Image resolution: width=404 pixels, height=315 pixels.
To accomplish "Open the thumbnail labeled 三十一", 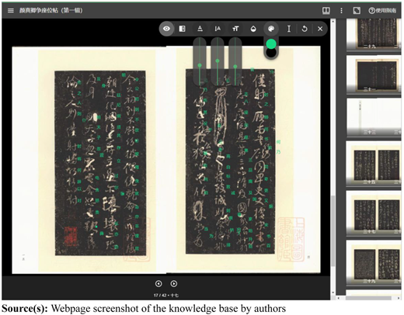I will click(374, 75).
